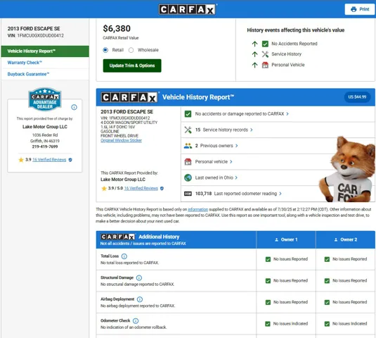Select the Retail radio button
The width and height of the screenshot is (376, 338).
click(x=105, y=50)
